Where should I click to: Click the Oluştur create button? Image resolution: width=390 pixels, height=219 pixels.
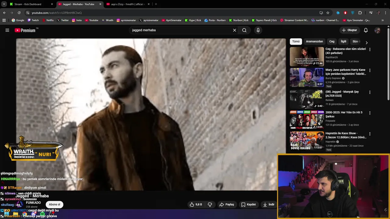tap(349, 30)
